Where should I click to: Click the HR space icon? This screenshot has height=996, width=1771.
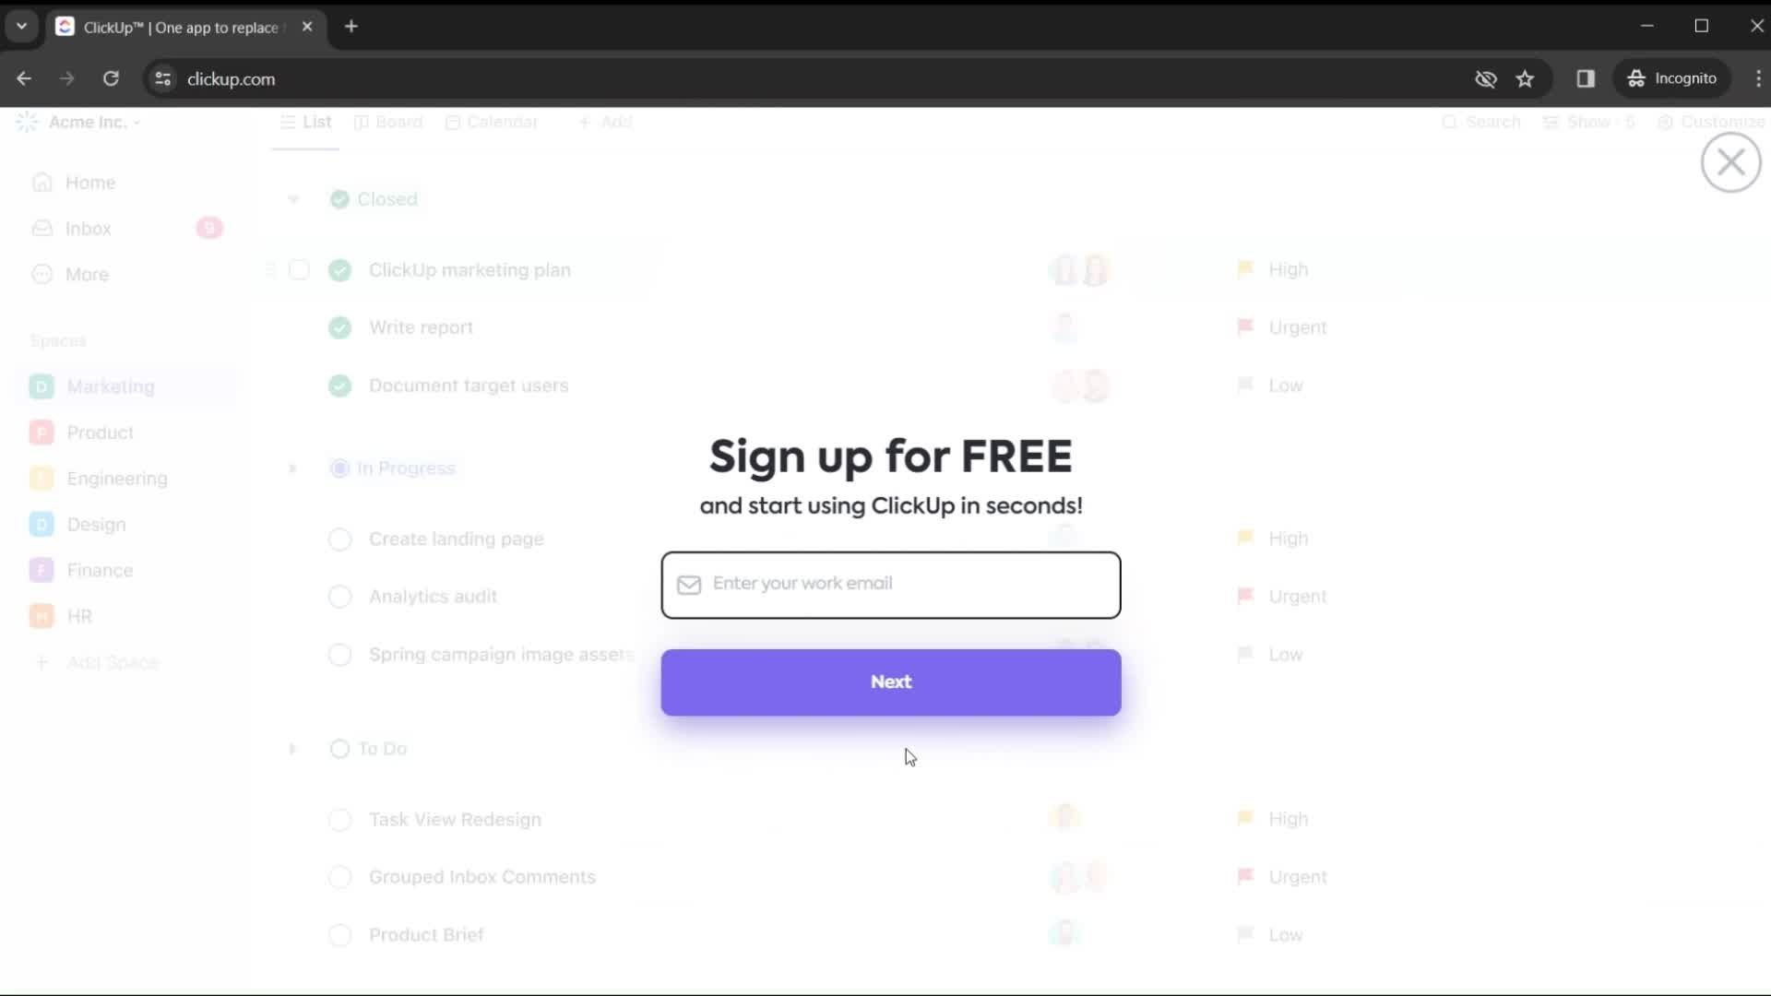point(42,615)
